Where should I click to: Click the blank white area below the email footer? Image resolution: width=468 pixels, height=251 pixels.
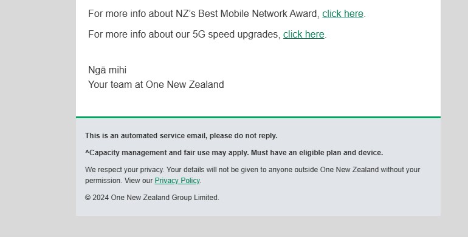pyautogui.click(x=234, y=244)
